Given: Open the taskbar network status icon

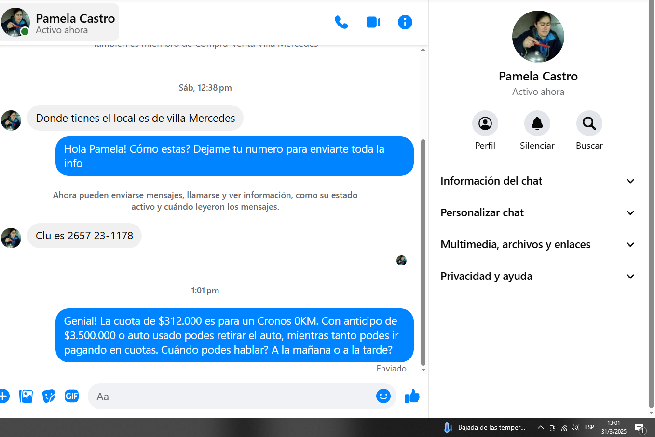Looking at the screenshot, I should click(x=564, y=427).
